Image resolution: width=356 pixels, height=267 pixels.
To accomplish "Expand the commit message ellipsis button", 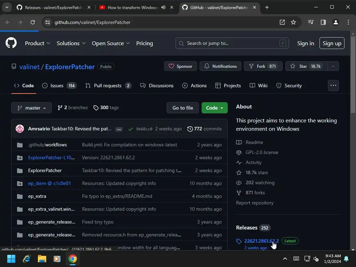I will pyautogui.click(x=119, y=129).
